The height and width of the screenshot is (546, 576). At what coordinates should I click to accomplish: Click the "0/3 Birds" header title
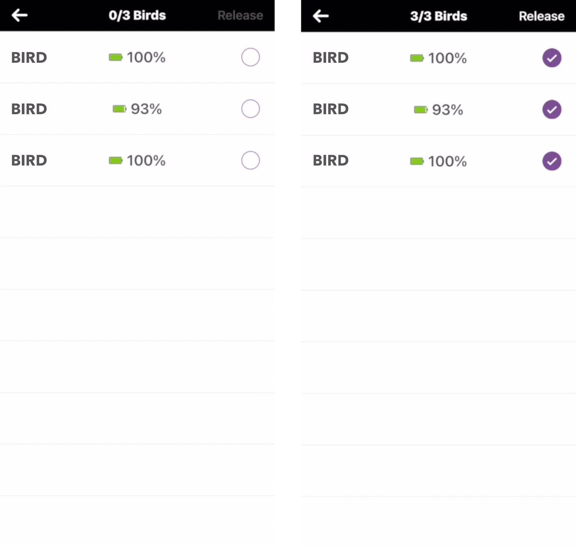point(137,15)
